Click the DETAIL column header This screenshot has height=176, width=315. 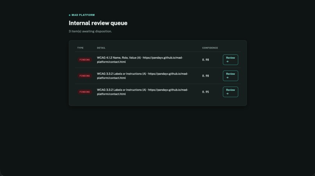point(101,48)
